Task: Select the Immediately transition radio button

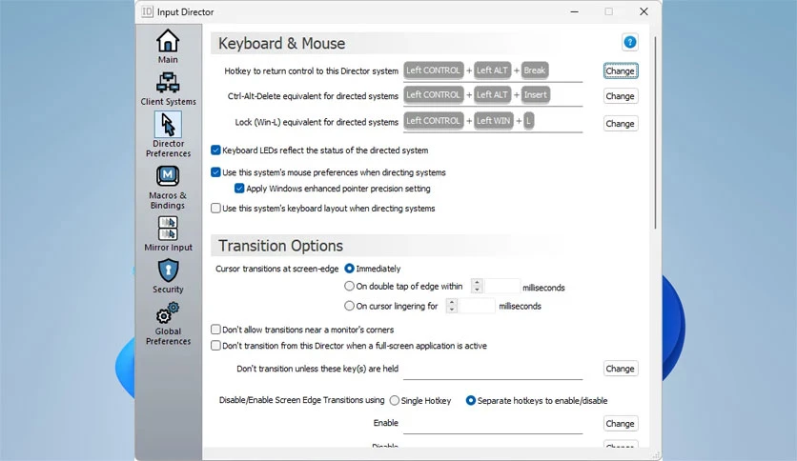Action: [349, 268]
